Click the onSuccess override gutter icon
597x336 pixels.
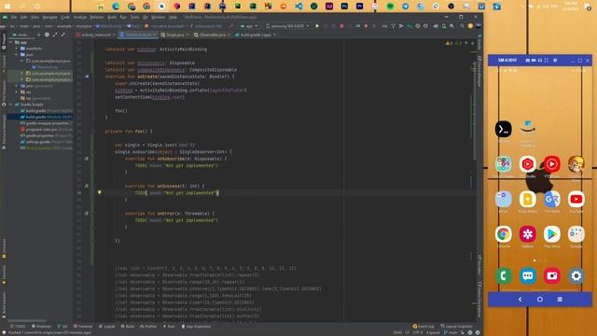87,186
